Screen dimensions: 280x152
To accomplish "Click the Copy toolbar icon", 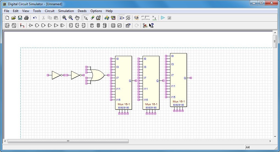I will coord(50,18).
